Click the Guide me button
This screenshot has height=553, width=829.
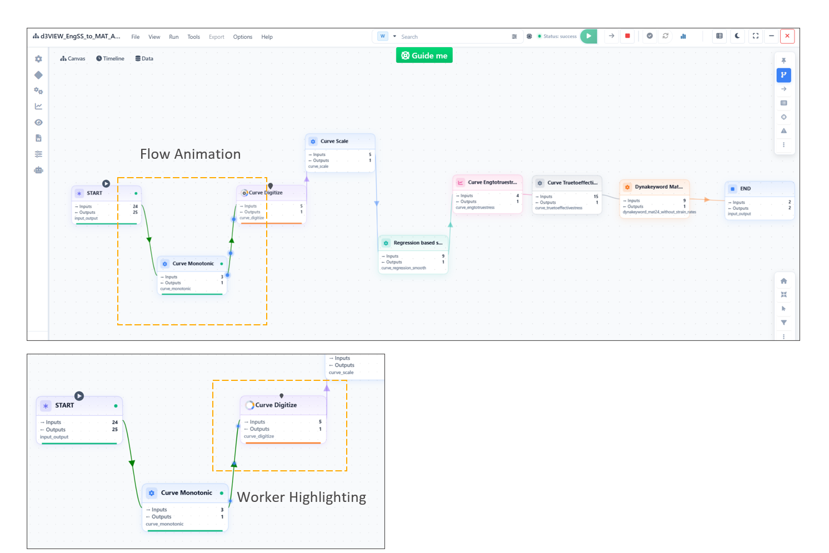coord(424,56)
